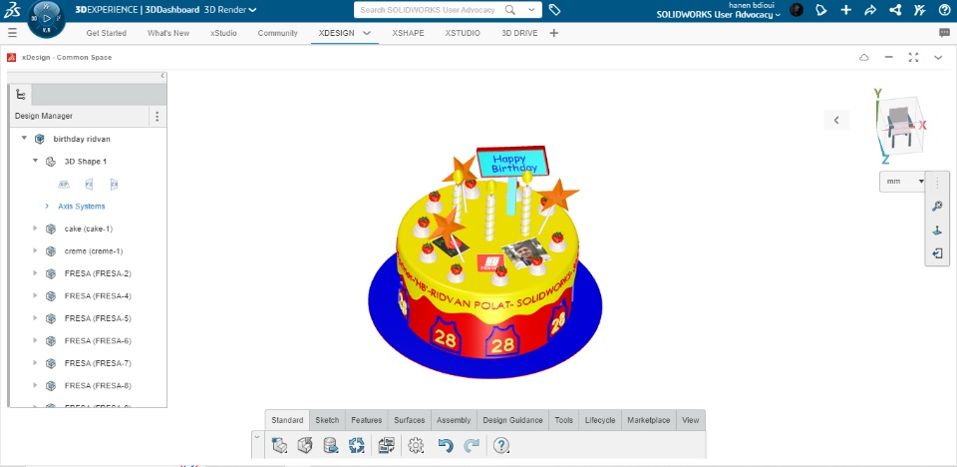The image size is (957, 467).
Task: Open the toolbar Help question mark
Action: point(501,446)
